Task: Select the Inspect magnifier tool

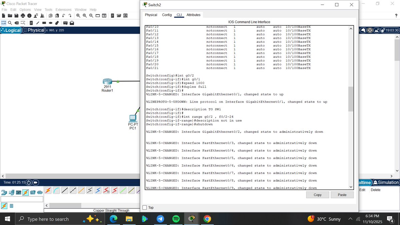Action: [x=10, y=23]
